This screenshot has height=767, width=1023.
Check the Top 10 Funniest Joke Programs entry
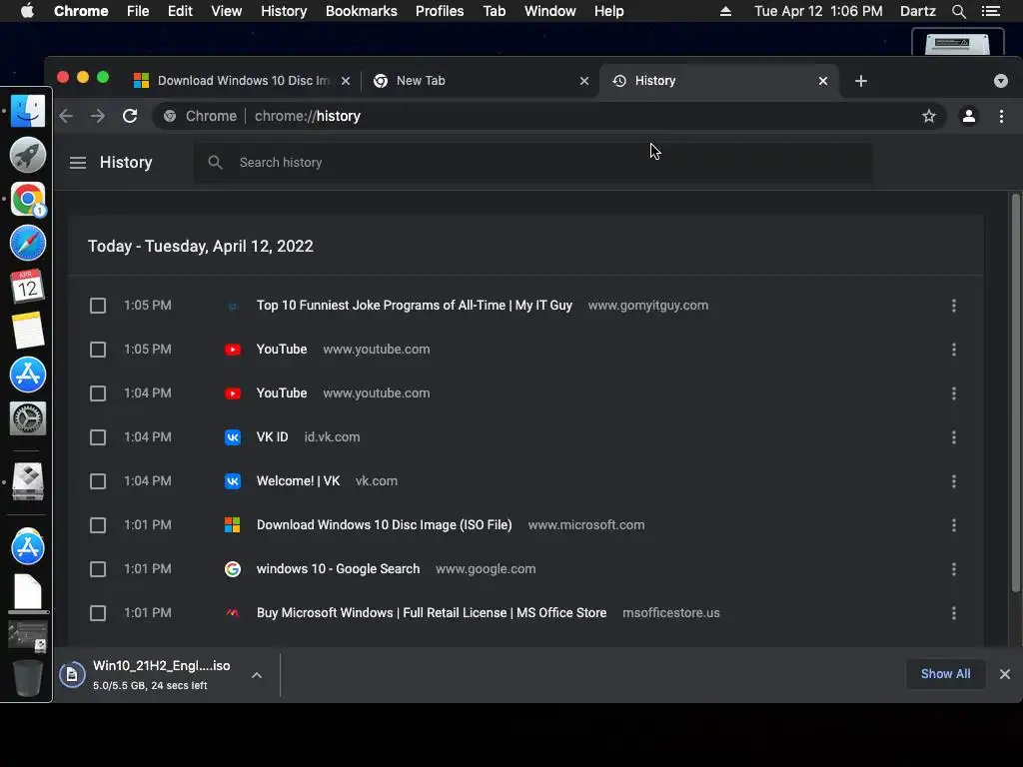pos(98,306)
